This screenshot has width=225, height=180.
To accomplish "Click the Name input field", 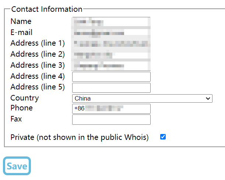I will [111, 22].
